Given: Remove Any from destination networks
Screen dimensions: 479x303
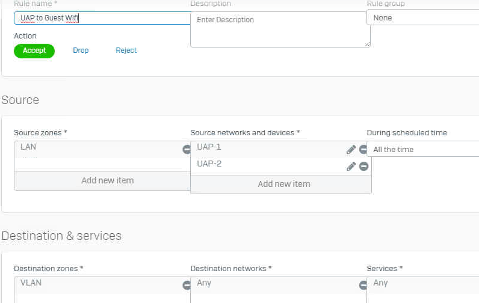Looking at the screenshot, I should [x=363, y=286].
